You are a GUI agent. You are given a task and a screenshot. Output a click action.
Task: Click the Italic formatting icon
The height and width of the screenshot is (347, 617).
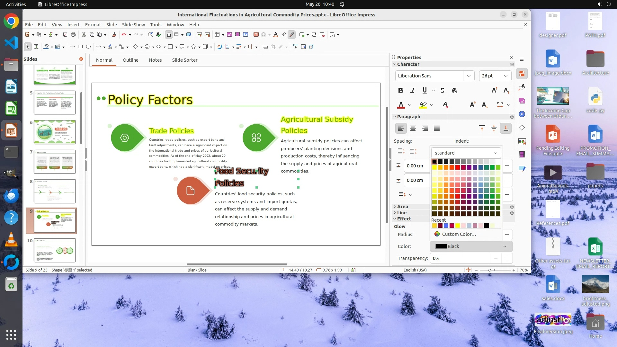coord(413,90)
